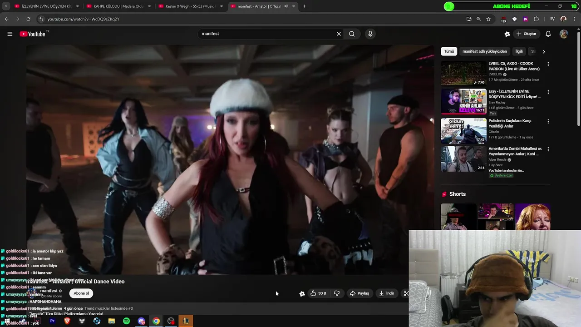This screenshot has width=581, height=327.
Task: Open the media control playlist icon
Action: click(x=552, y=19)
